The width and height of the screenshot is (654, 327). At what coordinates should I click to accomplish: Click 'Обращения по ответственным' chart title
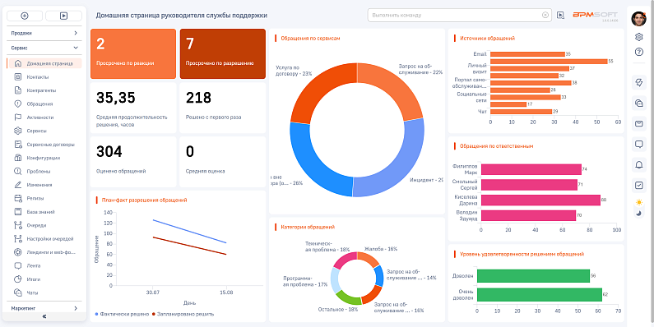pos(496,146)
